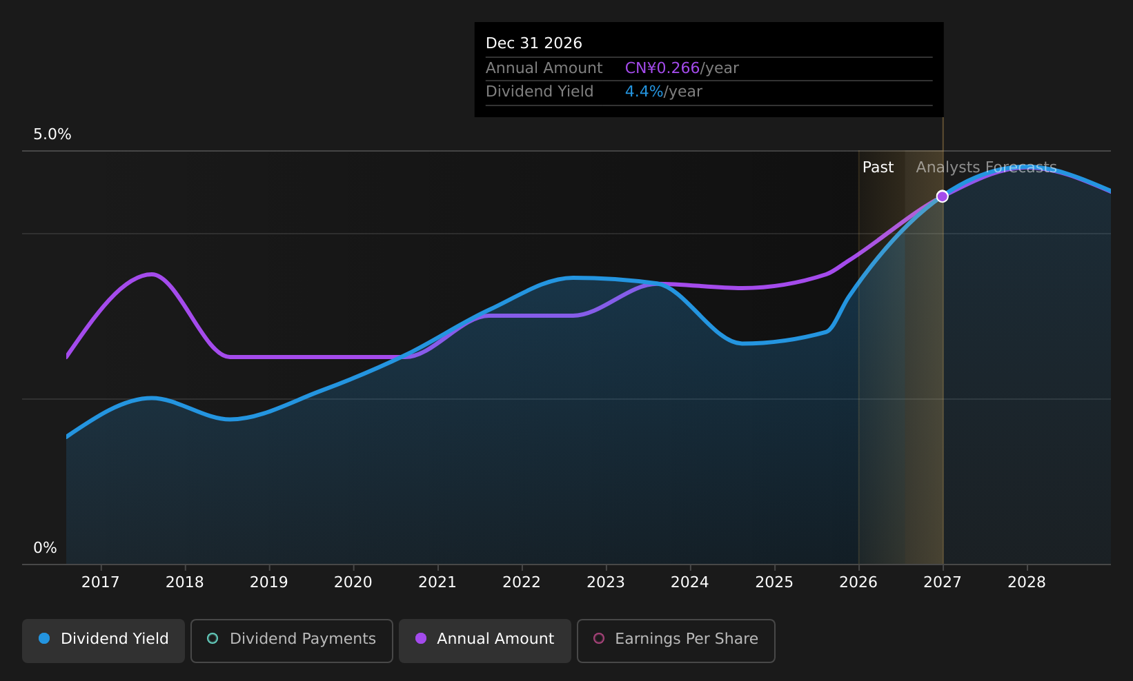Click the 5.0% y-axis label
Viewport: 1133px width, 681px height.
(x=52, y=134)
